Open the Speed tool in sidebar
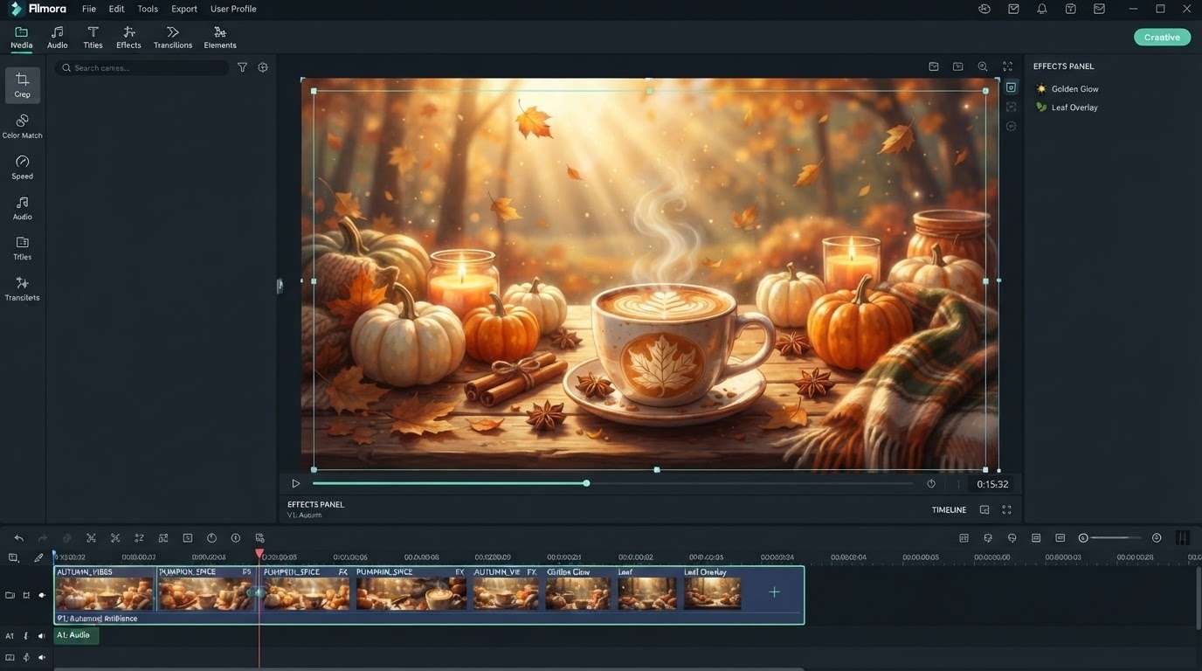The image size is (1202, 671). click(x=22, y=167)
